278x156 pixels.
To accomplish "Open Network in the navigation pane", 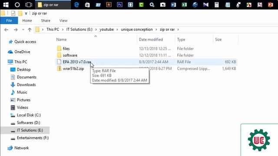I will (x=21, y=148).
